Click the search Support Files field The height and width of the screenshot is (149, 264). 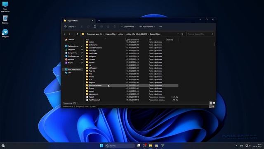point(200,34)
